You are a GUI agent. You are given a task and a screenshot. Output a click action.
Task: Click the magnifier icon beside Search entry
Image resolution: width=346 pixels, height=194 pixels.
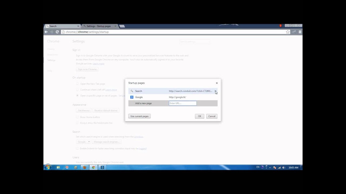coord(132,91)
